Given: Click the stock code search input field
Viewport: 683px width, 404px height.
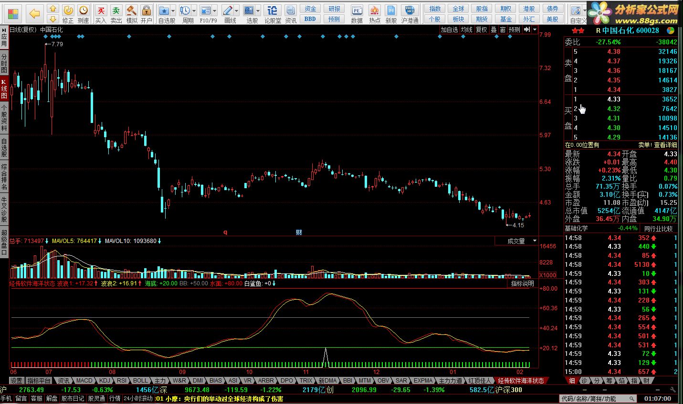Looking at the screenshot, I should tap(599, 399).
